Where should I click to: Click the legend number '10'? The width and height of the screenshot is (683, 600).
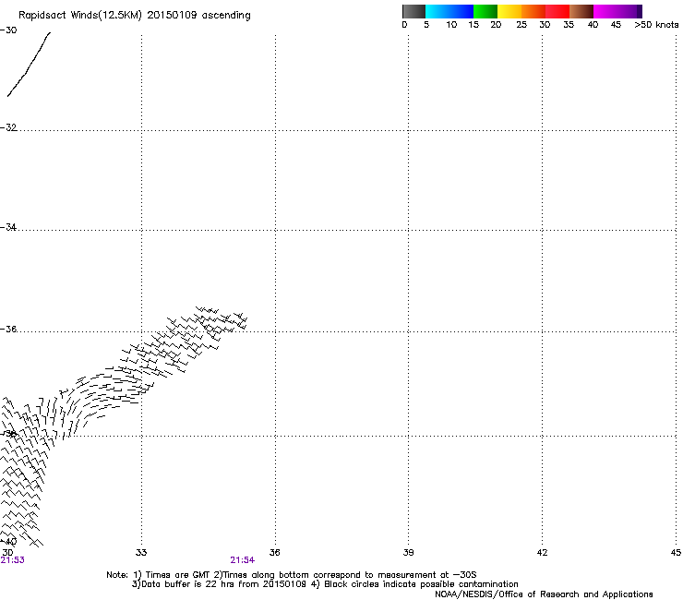451,25
